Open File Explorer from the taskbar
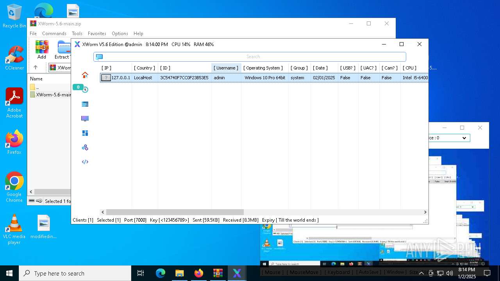500x281 pixels. (180, 273)
